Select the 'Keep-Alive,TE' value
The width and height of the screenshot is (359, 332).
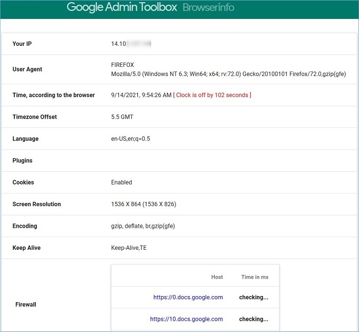tap(129, 248)
